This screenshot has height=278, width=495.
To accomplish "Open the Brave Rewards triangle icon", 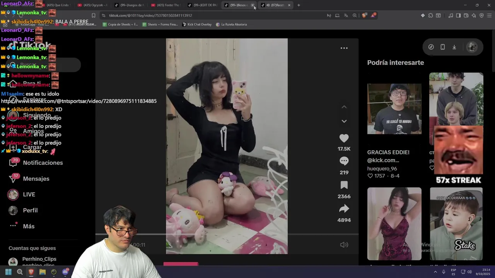I will pos(373,15).
